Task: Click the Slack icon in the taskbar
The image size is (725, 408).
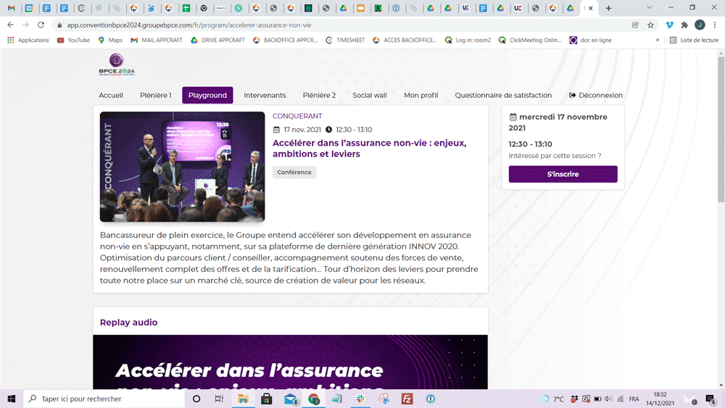Action: 360,399
